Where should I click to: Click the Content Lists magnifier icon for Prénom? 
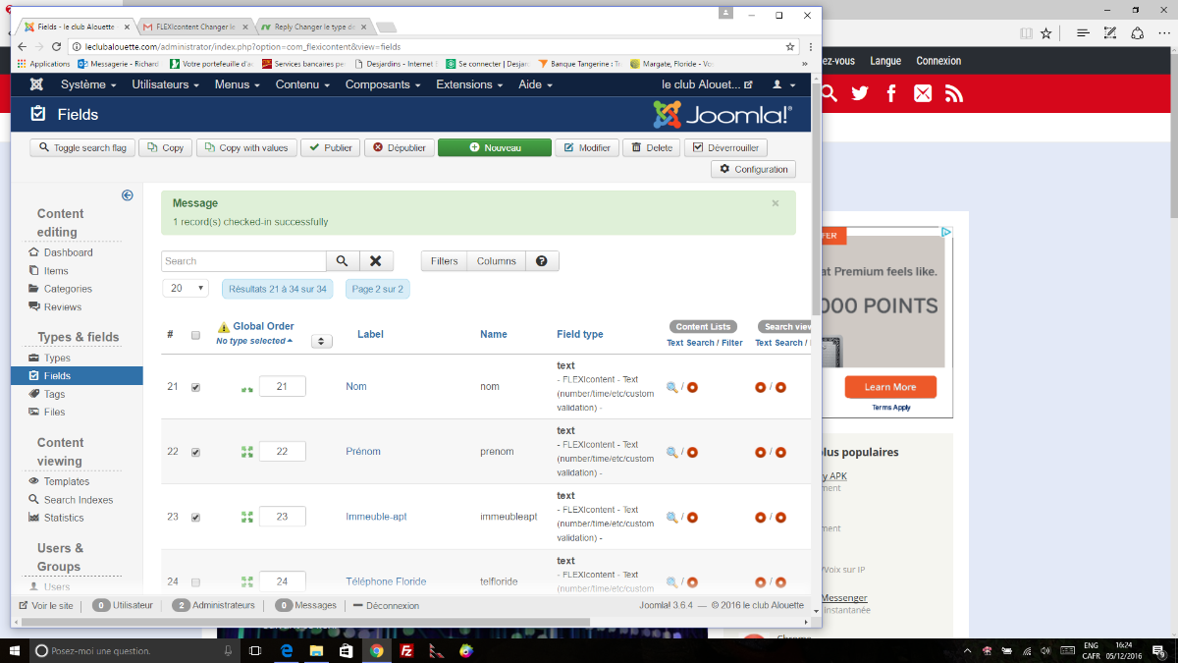point(672,453)
